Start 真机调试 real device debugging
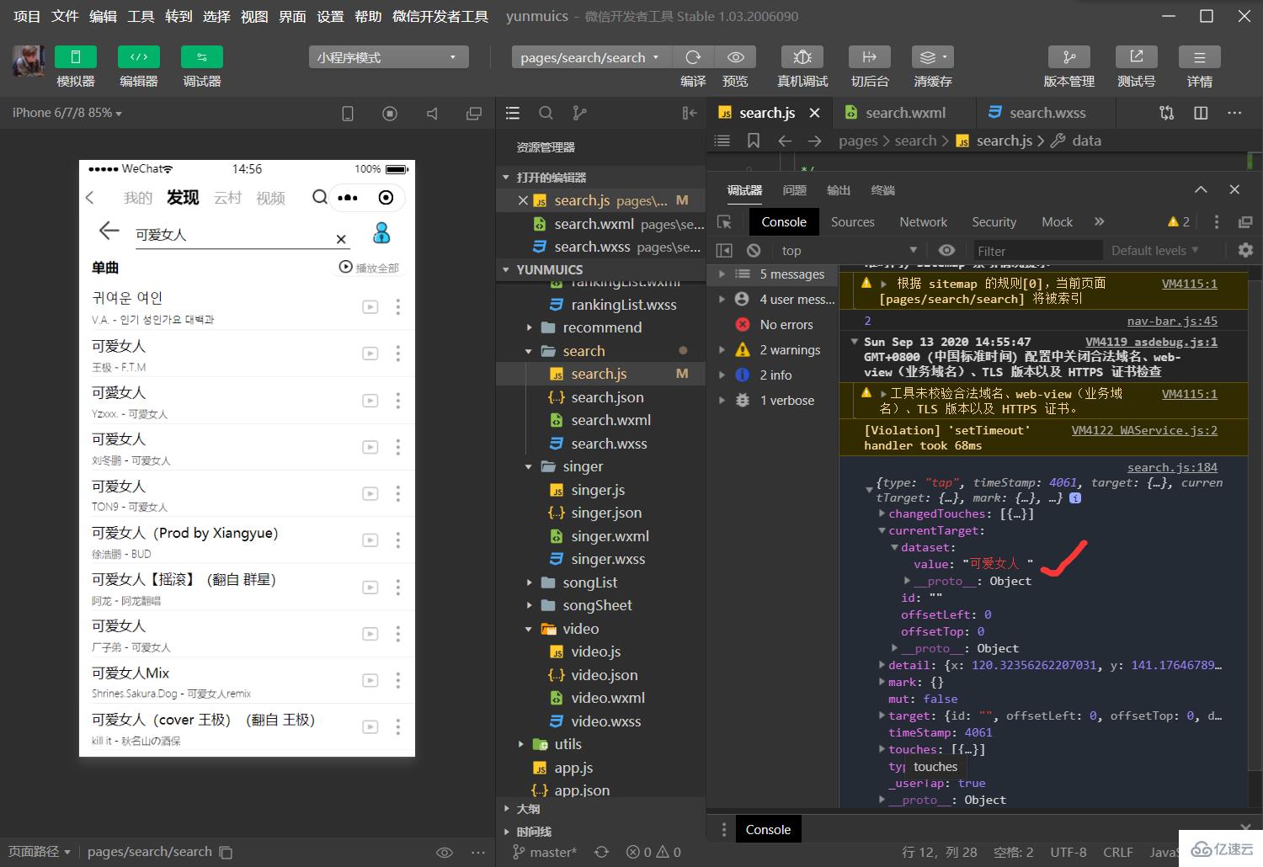Image resolution: width=1263 pixels, height=867 pixels. [x=802, y=57]
